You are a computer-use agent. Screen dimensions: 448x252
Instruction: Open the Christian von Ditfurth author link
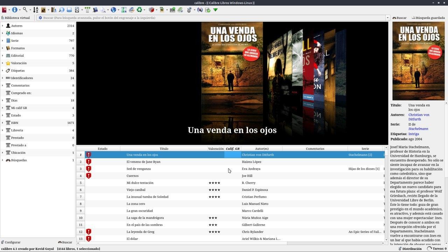tap(419, 117)
